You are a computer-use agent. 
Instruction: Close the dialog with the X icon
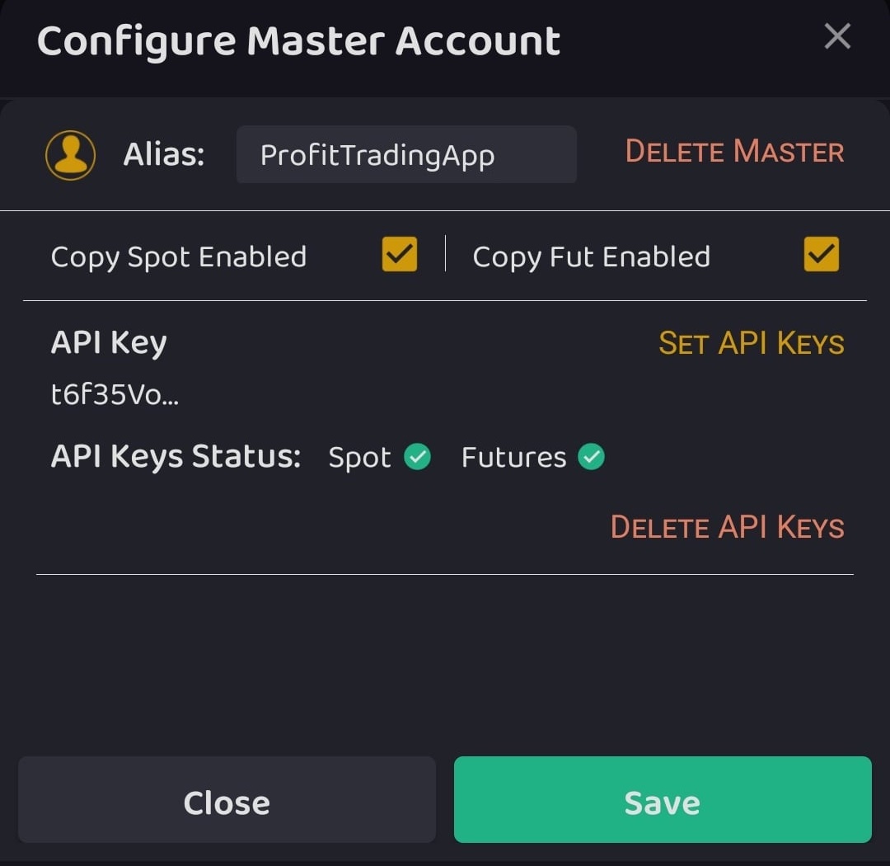pos(837,36)
